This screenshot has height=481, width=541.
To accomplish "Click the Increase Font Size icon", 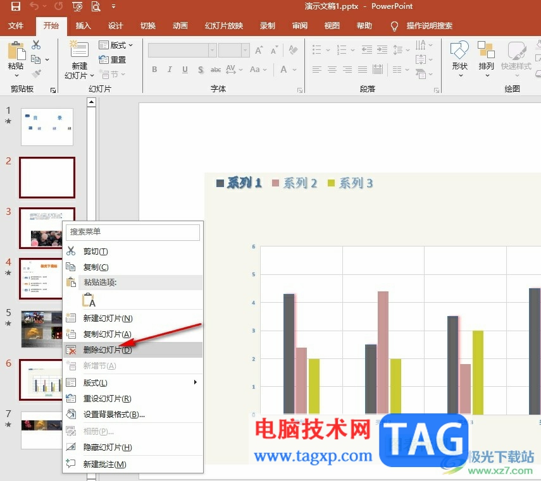I will pos(259,51).
